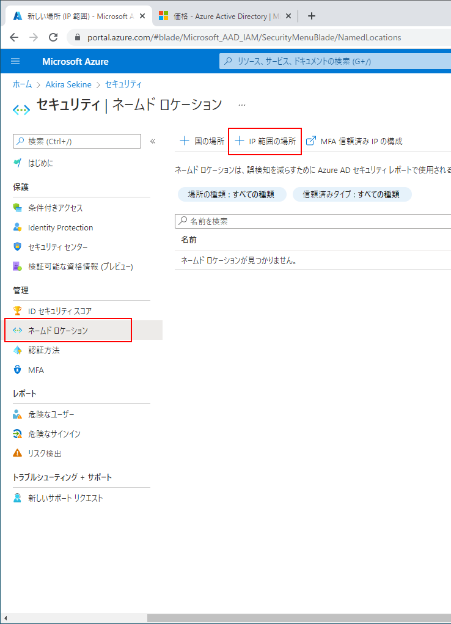This screenshot has height=624, width=451.
Task: Go to ホーム breadcrumb
Action: 22,84
